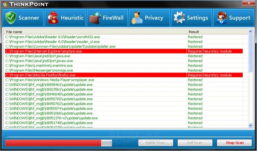Click the Quick Scan button
Screen dimensions: 257x151
point(156,143)
